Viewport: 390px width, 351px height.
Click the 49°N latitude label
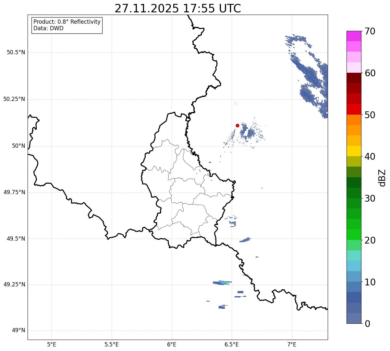[x=18, y=331]
